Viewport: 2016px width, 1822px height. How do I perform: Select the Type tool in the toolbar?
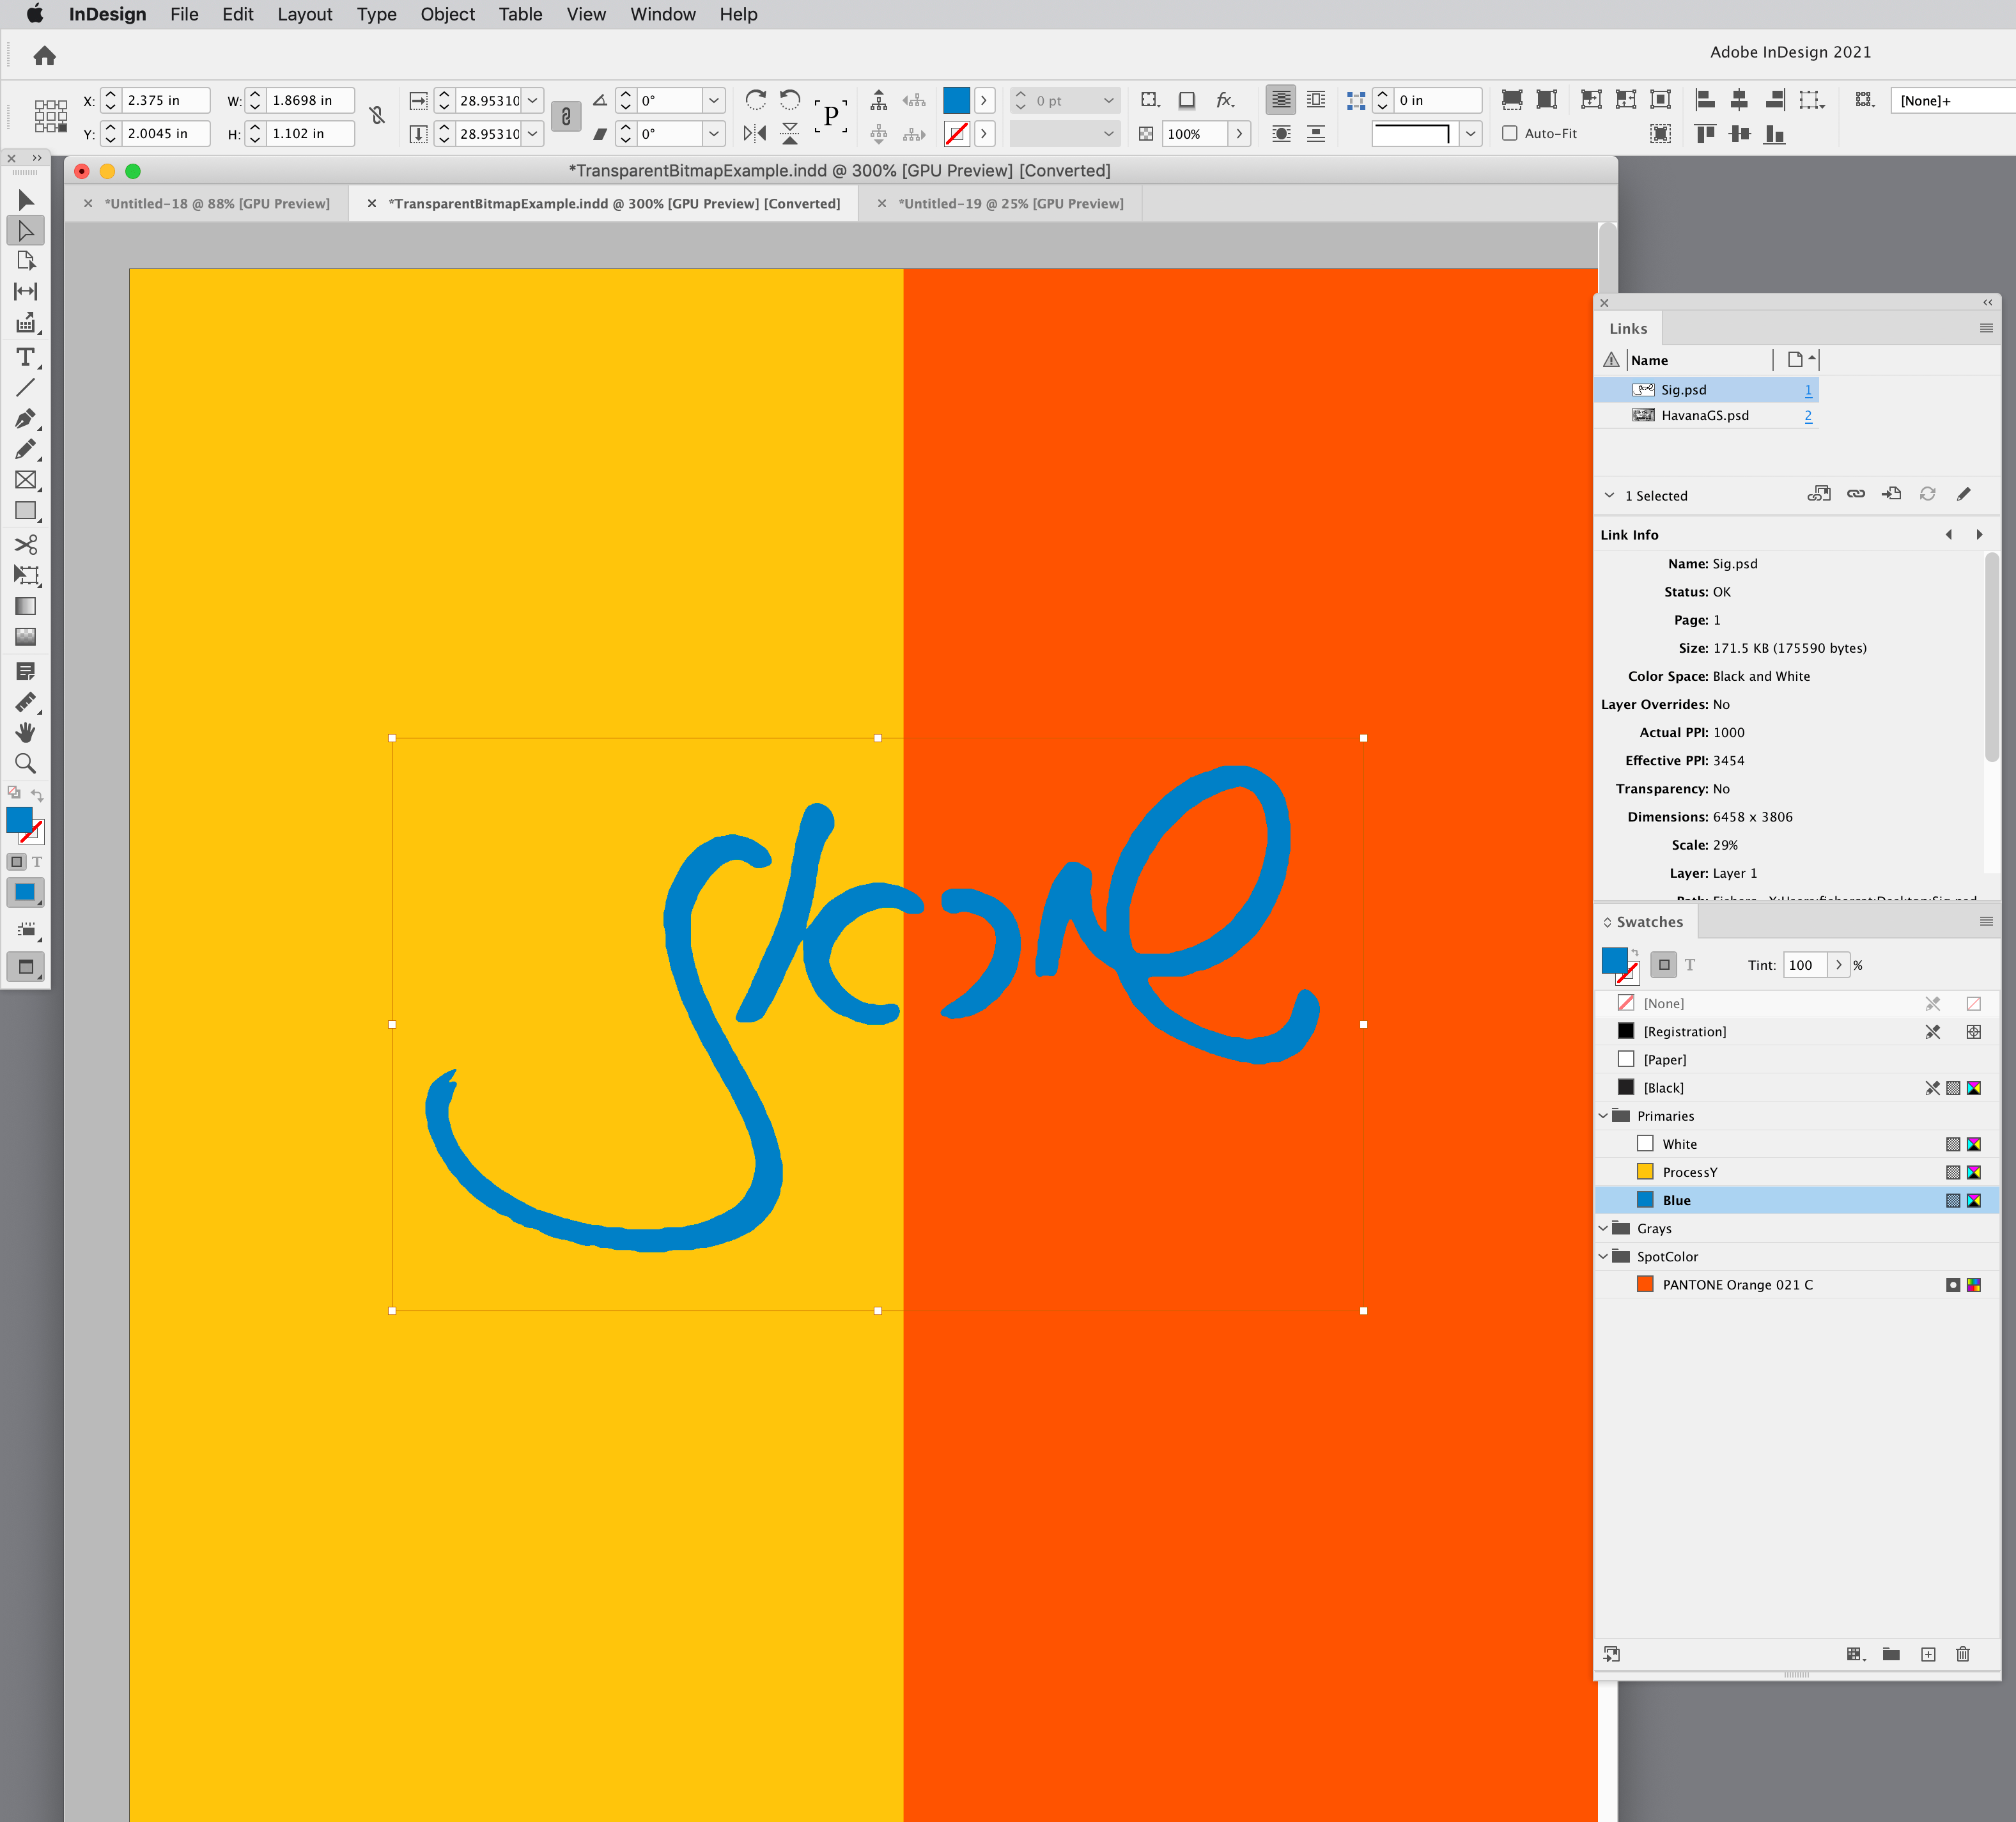click(x=25, y=357)
